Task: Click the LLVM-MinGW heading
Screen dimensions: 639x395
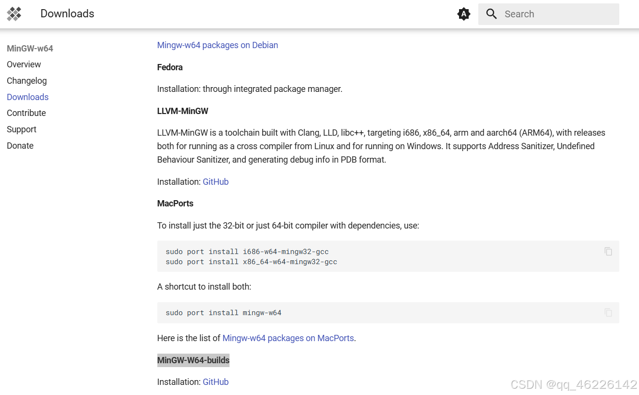Action: [183, 111]
